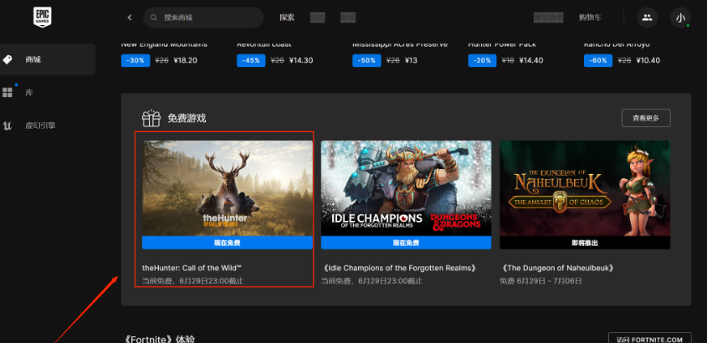Screen dimensions: 707x343
Task: Click the Unreal Engine logo icon
Action: (x=8, y=125)
